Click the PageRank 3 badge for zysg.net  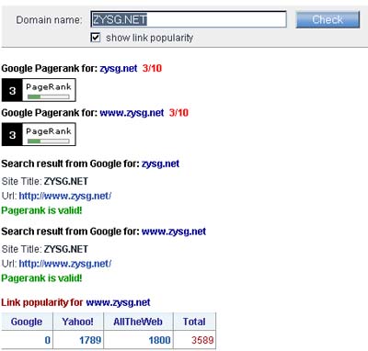[x=39, y=90]
